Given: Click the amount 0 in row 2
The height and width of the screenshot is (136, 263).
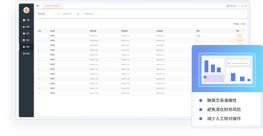Looking at the screenshot, I should 197,41.
